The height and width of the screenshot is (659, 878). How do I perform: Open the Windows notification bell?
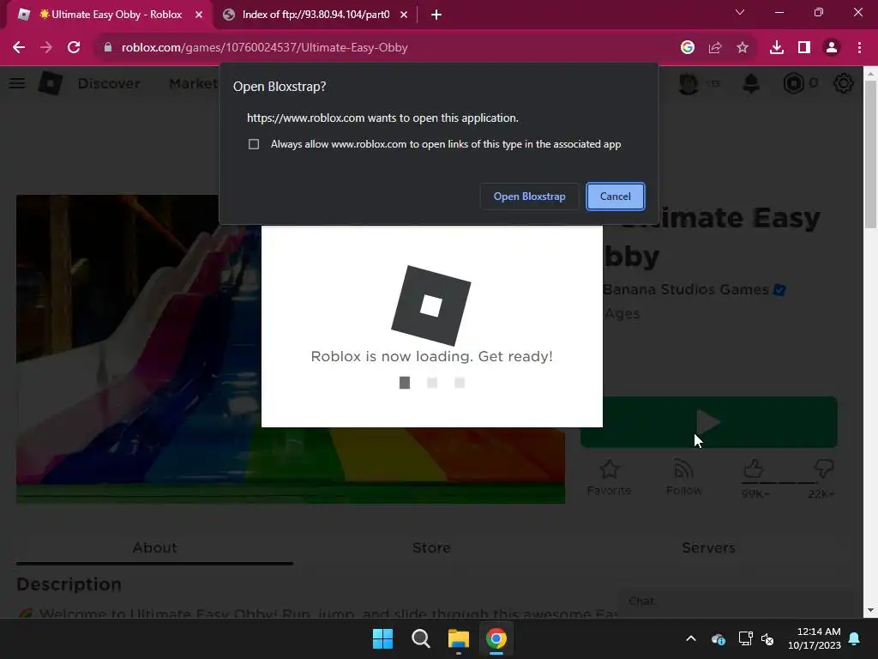click(855, 638)
